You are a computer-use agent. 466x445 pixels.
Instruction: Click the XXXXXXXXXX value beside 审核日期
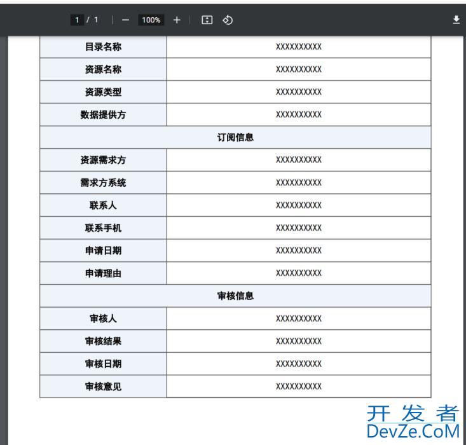299,364
